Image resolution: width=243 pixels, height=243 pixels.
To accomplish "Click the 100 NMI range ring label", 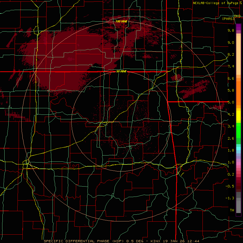I will [x=121, y=21].
